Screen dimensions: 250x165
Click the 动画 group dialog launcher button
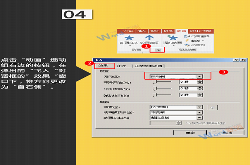coord(158,50)
